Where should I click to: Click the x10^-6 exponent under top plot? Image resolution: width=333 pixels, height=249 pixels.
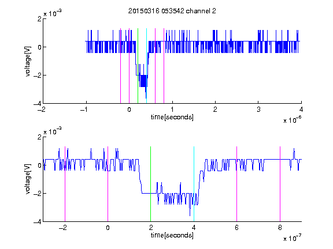292,120
